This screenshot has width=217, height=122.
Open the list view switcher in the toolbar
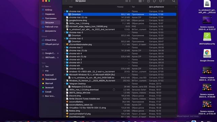(x=128, y=1)
